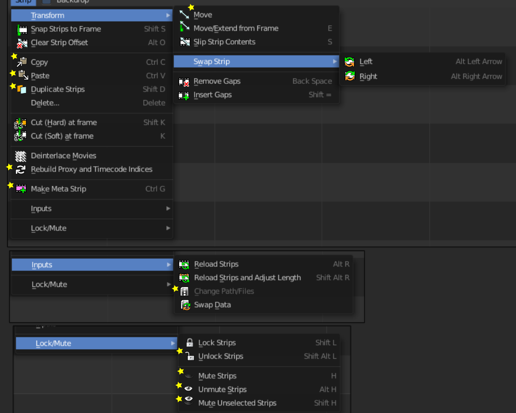Click the arrow on the highlighted Lock/Mute entry
This screenshot has width=516, height=413.
173,343
